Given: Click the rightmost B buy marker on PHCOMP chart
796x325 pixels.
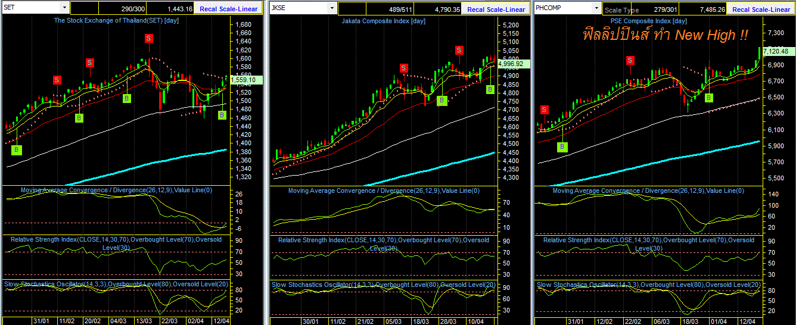Looking at the screenshot, I should [708, 98].
